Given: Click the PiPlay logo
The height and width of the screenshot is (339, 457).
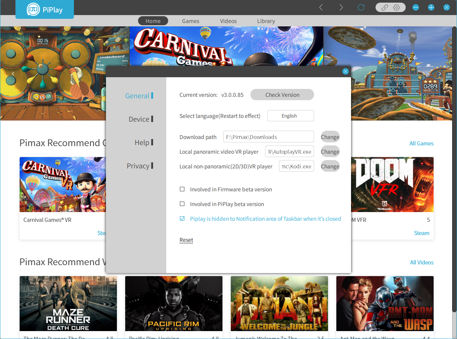Looking at the screenshot, I should coord(44,10).
